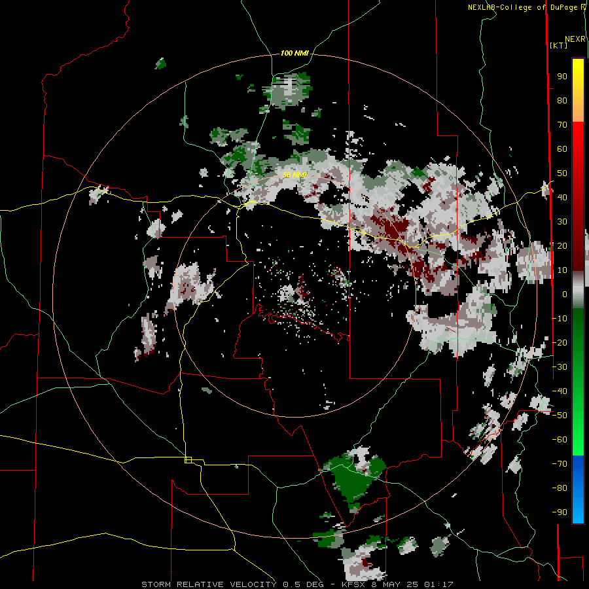Click the -90 scale value
The image size is (589, 589).
(560, 512)
